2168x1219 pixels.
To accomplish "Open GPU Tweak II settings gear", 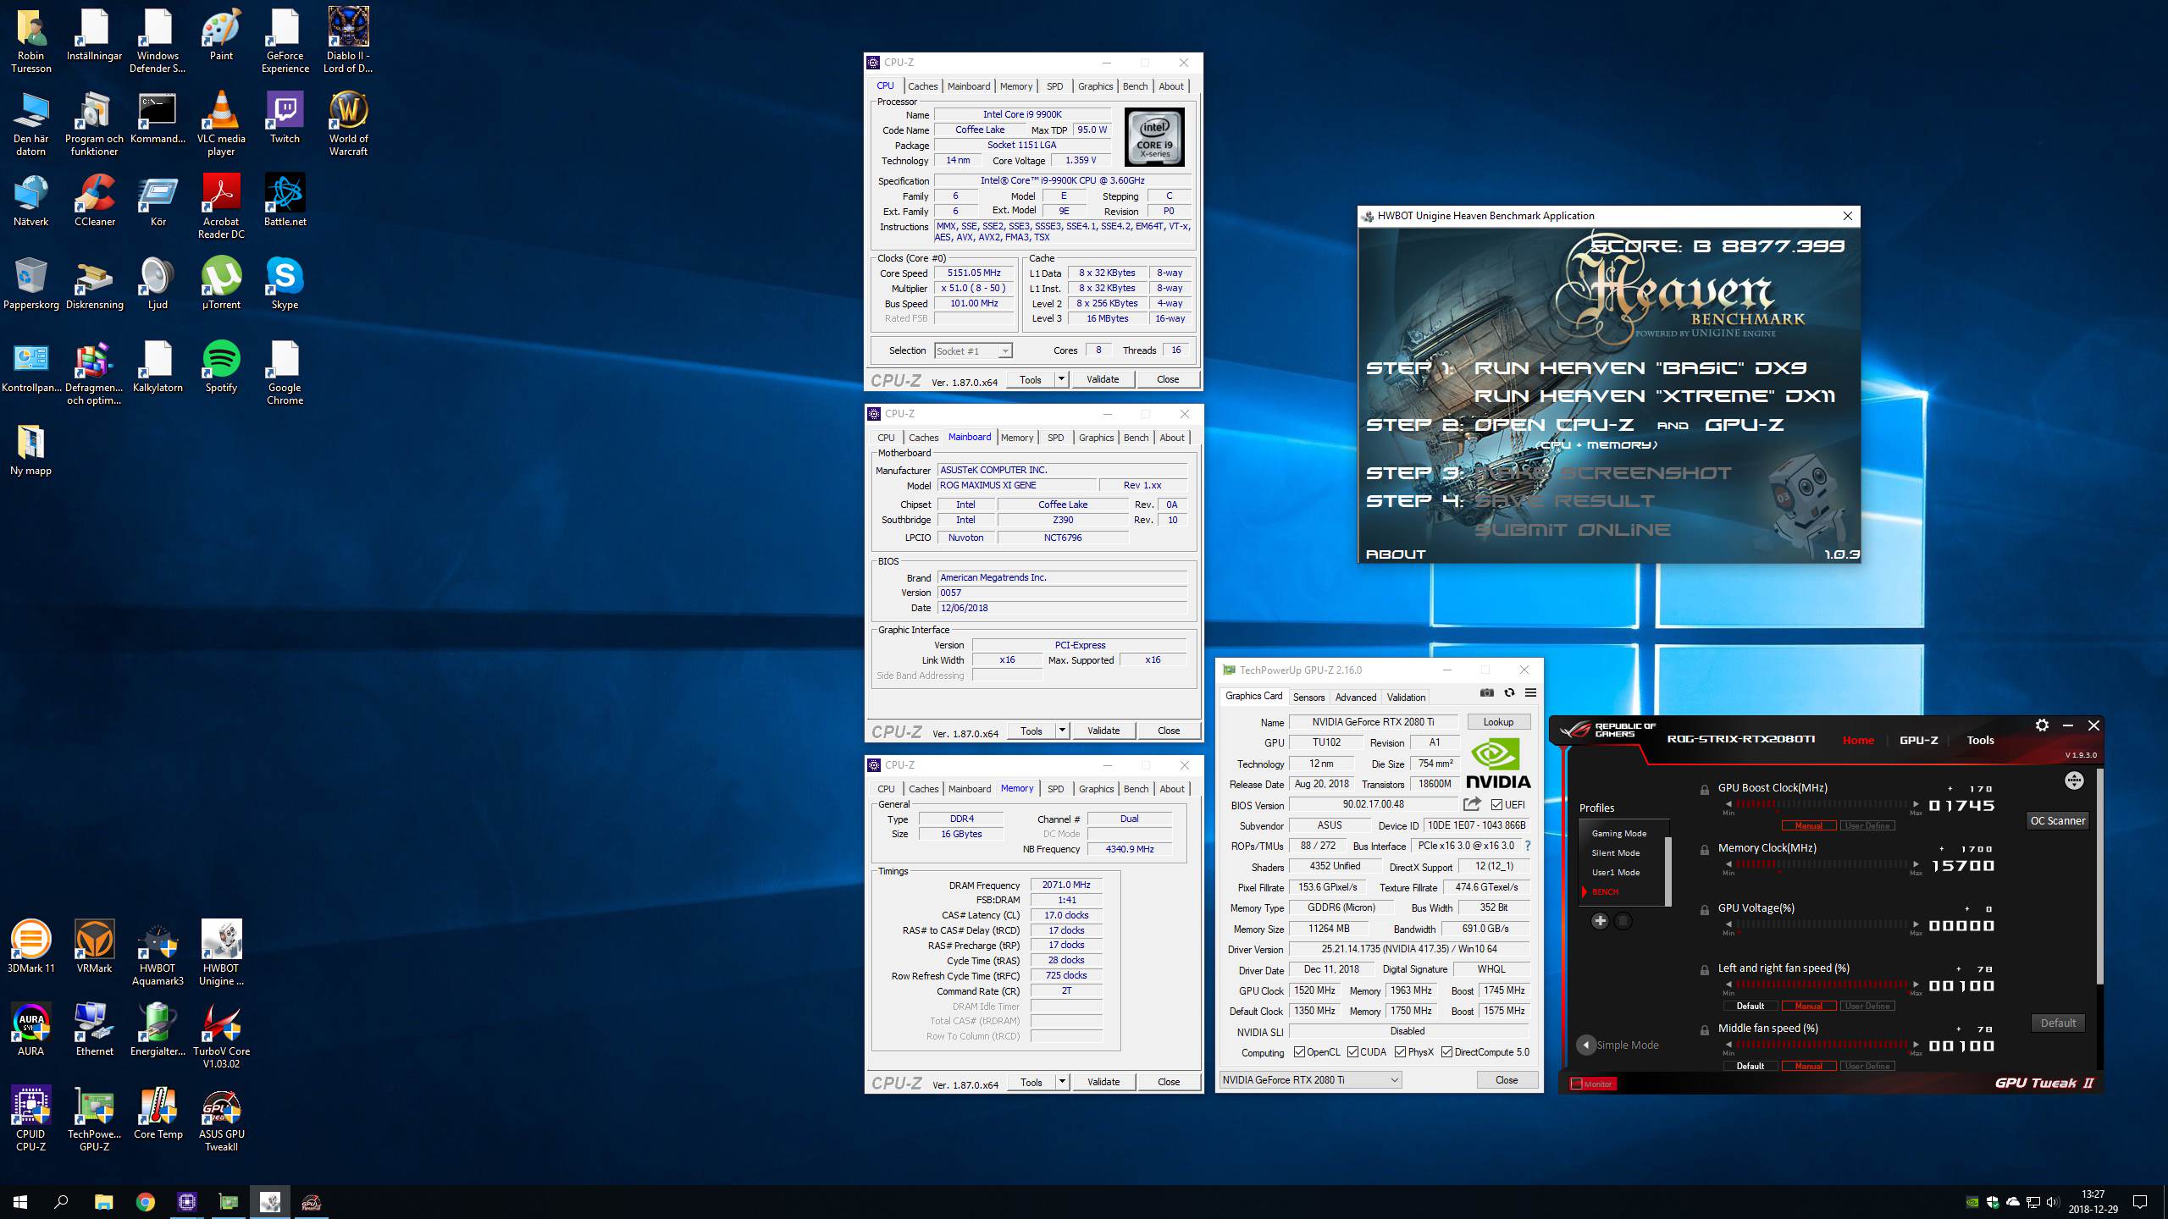I will click(x=2042, y=725).
